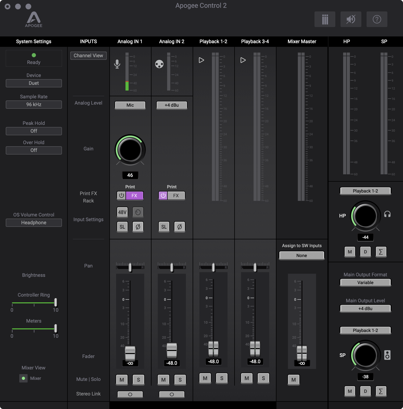The height and width of the screenshot is (409, 403).
Task: Click the headphones icon beside HP knob
Action: point(387,214)
